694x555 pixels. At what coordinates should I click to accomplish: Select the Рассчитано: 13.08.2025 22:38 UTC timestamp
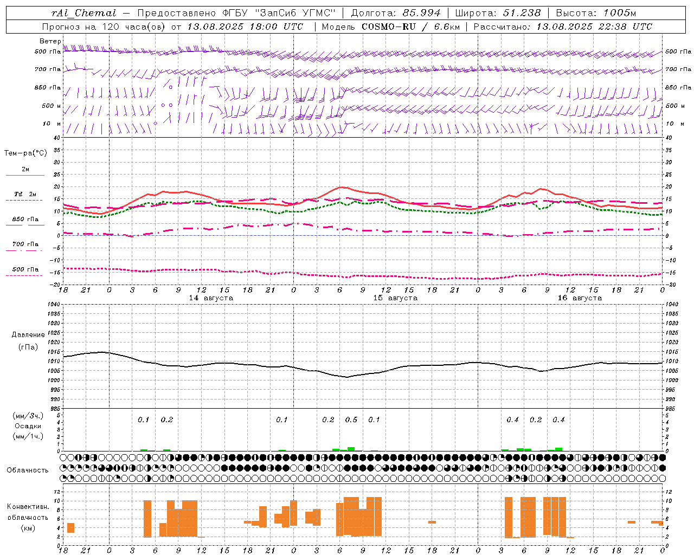click(x=563, y=27)
